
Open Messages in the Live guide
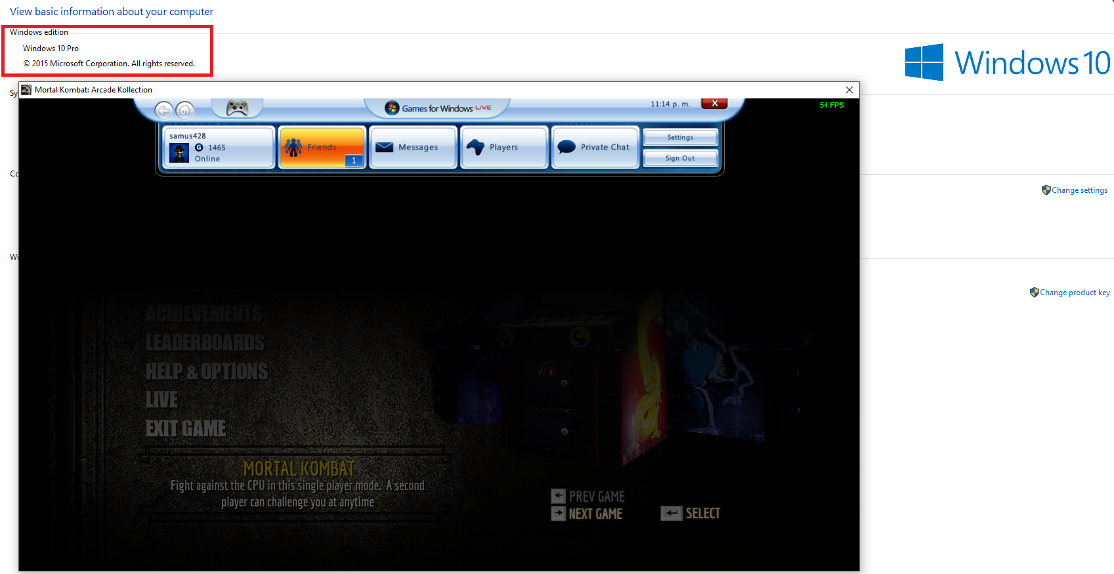tap(414, 148)
